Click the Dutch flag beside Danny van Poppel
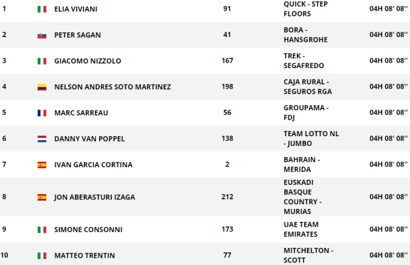The width and height of the screenshot is (410, 265). (42, 139)
